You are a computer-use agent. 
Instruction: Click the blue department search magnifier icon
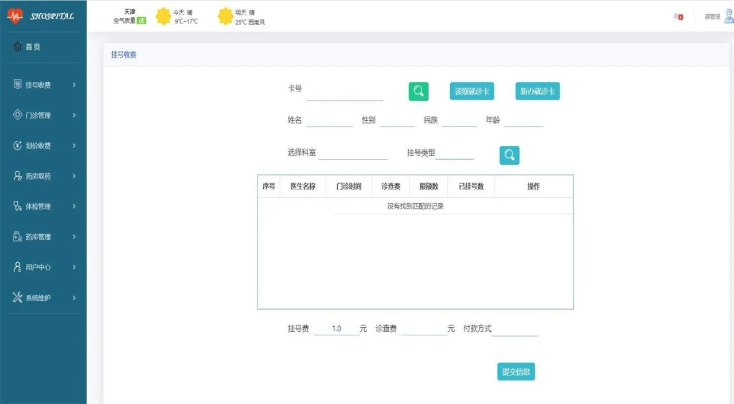[509, 155]
